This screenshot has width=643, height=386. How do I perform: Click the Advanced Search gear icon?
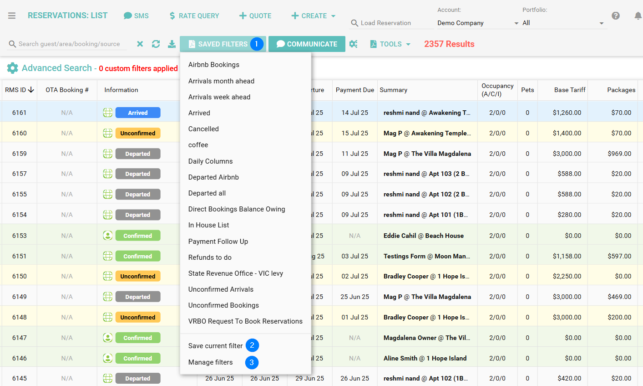[13, 68]
